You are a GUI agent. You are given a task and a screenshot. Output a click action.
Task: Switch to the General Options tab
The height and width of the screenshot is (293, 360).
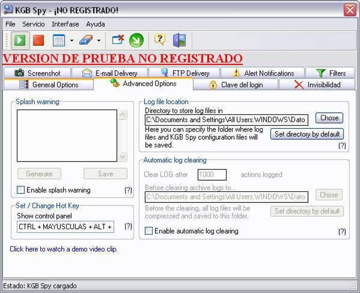click(x=49, y=85)
